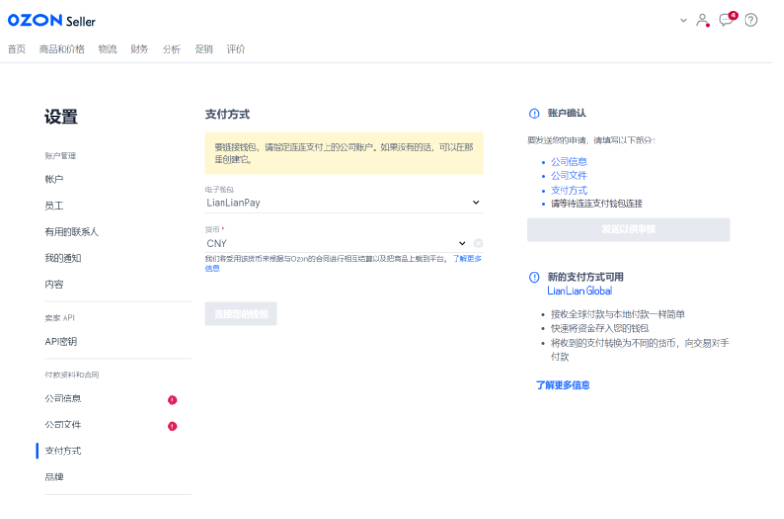
Task: Open the user profile icon
Action: (702, 20)
